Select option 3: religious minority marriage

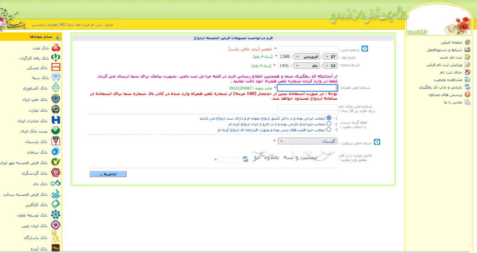pyautogui.click(x=329, y=130)
